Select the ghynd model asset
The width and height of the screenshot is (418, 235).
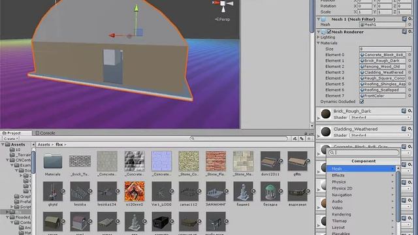[52, 191]
